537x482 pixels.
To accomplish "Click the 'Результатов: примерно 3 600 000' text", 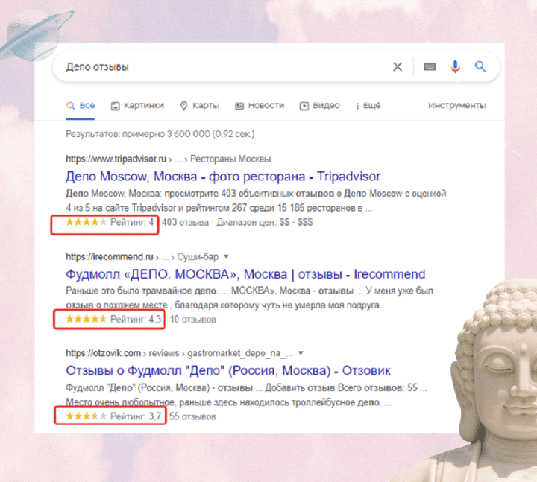I will pyautogui.click(x=160, y=134).
